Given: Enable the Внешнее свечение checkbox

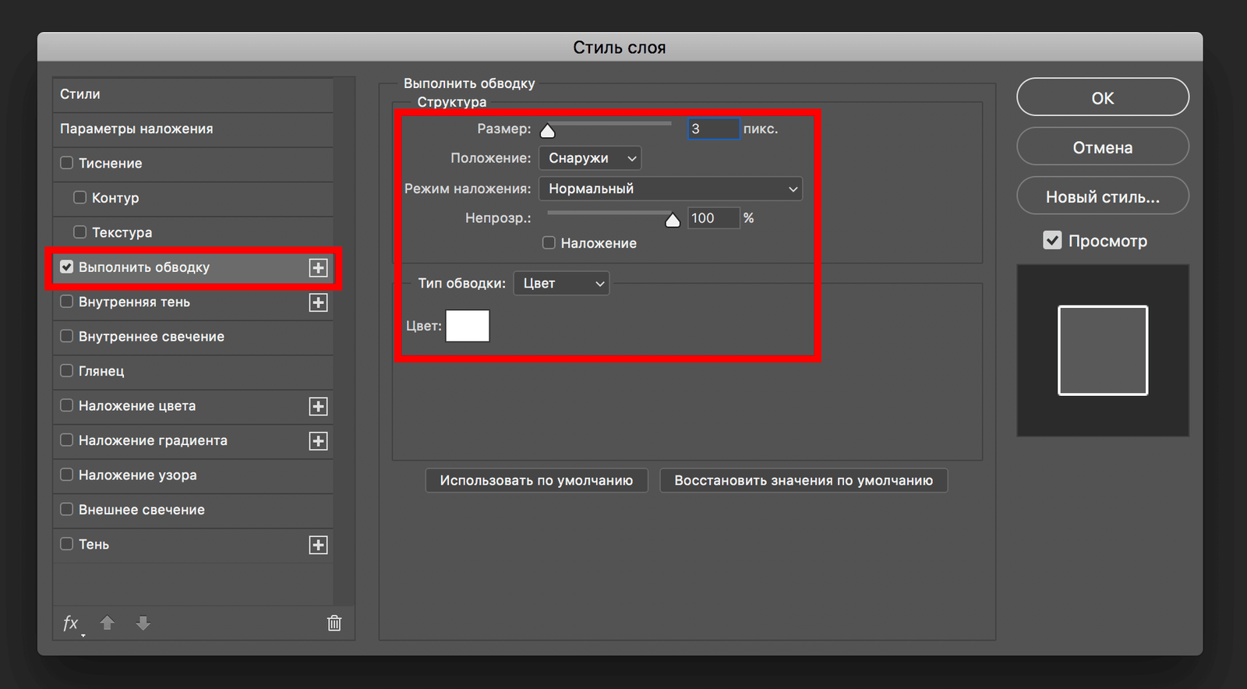Looking at the screenshot, I should (67, 510).
